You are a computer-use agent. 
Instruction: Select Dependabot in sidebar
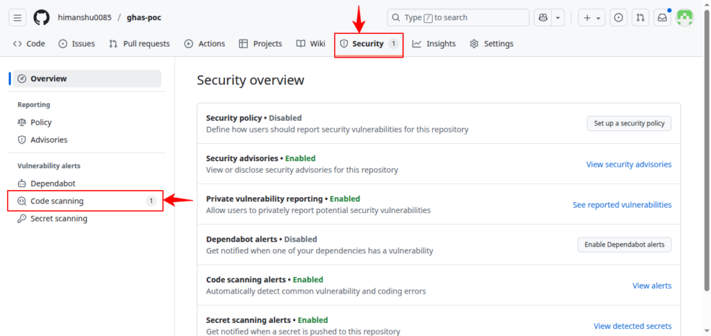53,184
